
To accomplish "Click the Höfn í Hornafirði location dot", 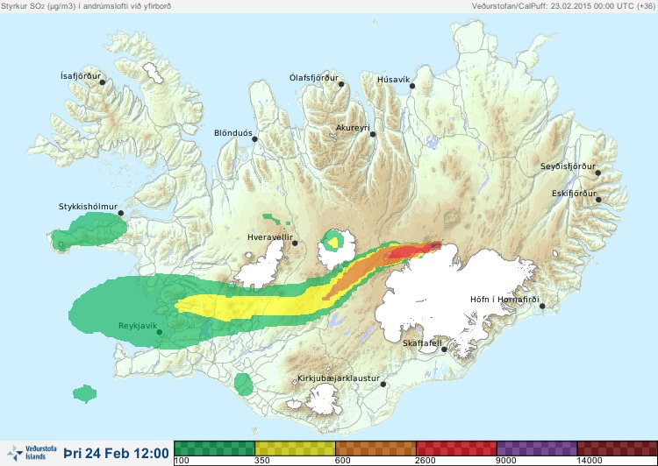I will pos(542,307).
